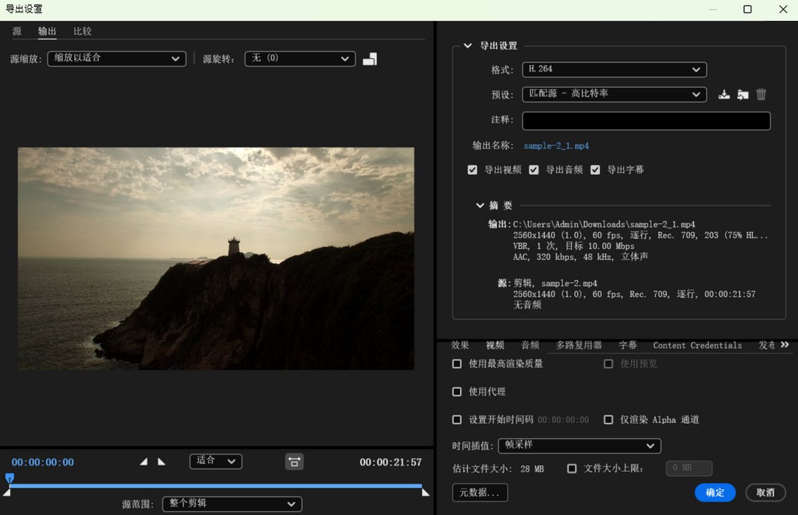Switch to the 比较 tab
This screenshot has width=798, height=515.
(82, 31)
